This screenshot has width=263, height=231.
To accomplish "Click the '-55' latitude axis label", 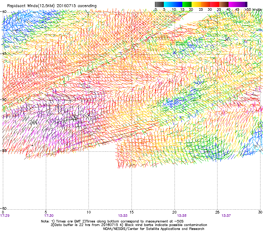I will point(3,150).
